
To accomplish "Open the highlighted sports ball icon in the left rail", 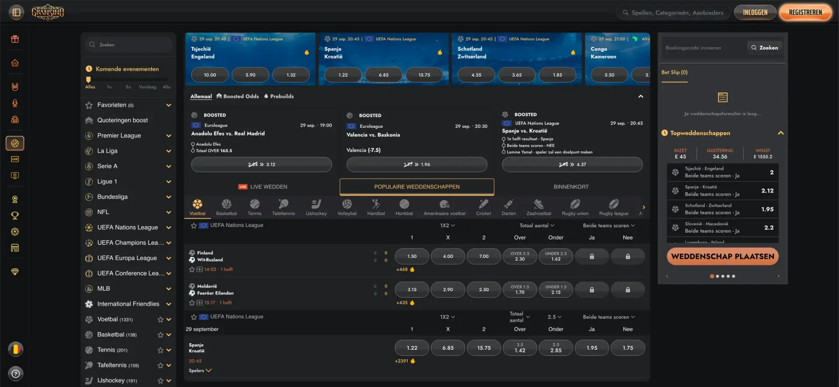I will [15, 143].
